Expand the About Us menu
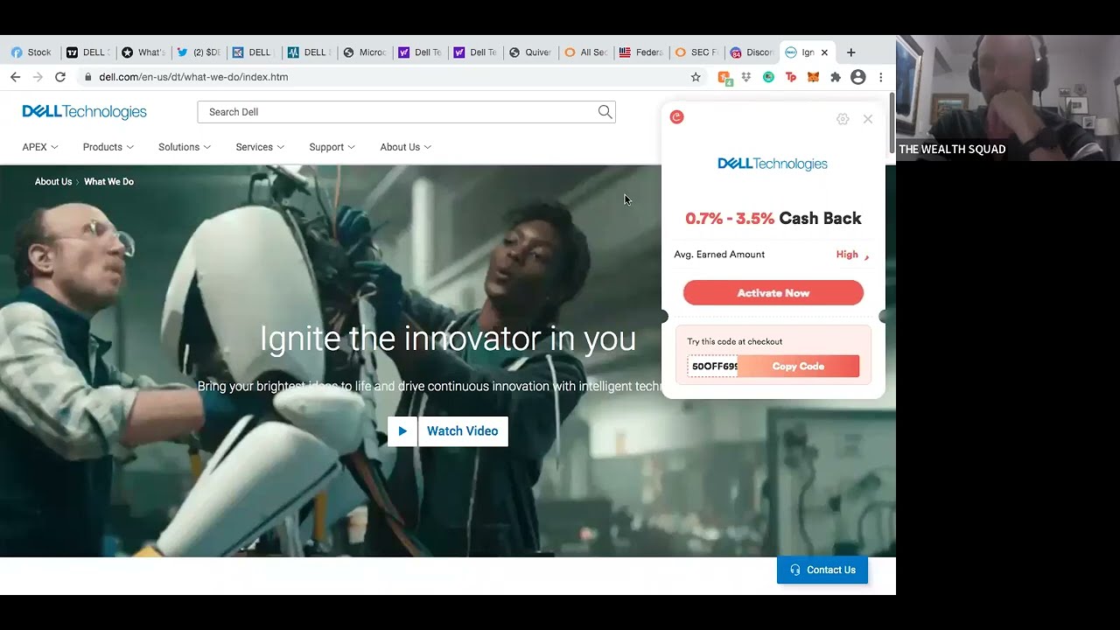Viewport: 1120px width, 630px height. [405, 147]
